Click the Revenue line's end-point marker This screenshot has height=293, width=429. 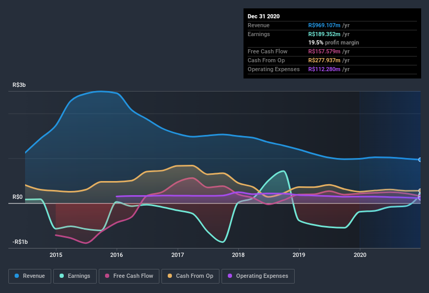click(x=420, y=160)
